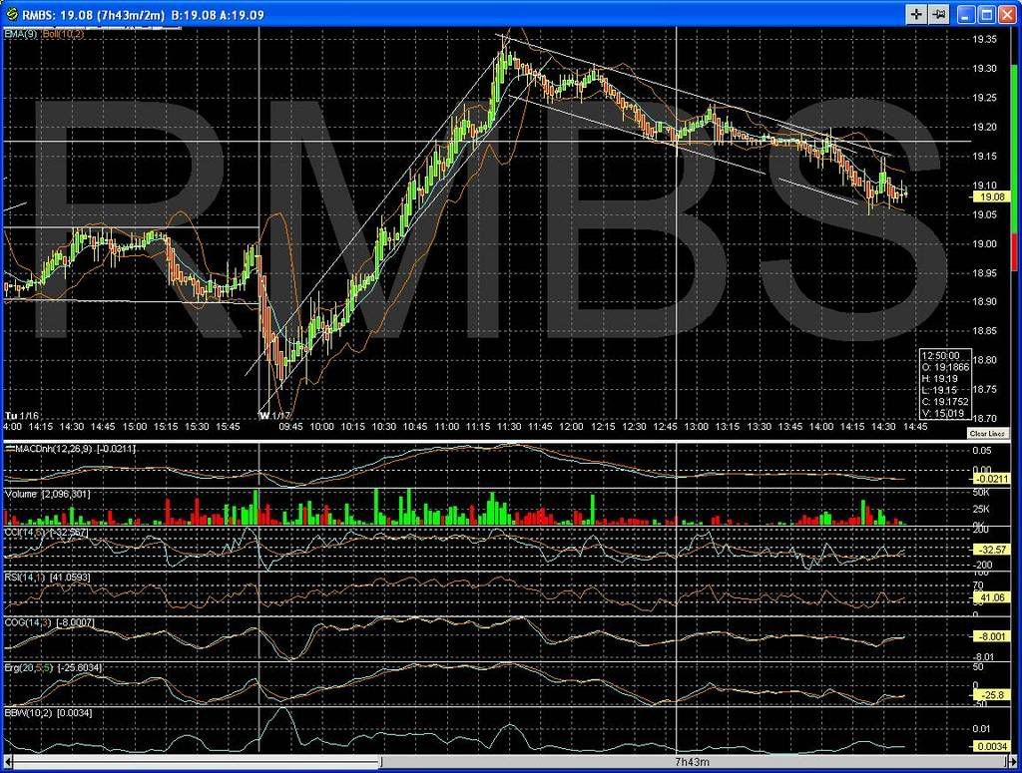
Task: Click the W 1/17 date label
Action: pyautogui.click(x=274, y=416)
